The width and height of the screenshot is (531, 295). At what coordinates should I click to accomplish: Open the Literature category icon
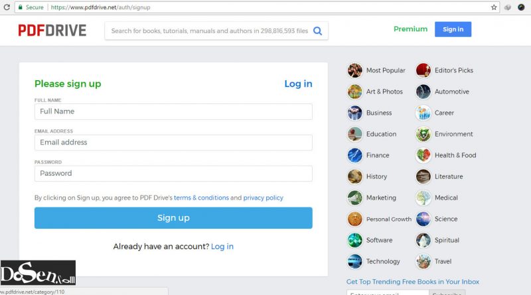(423, 176)
